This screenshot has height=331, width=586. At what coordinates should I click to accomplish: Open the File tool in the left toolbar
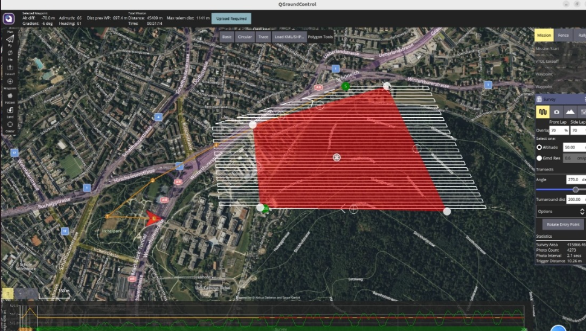(10, 53)
